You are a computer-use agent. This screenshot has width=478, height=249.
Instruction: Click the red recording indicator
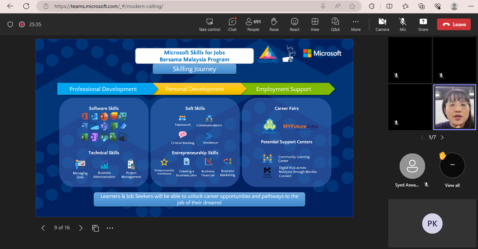(22, 24)
